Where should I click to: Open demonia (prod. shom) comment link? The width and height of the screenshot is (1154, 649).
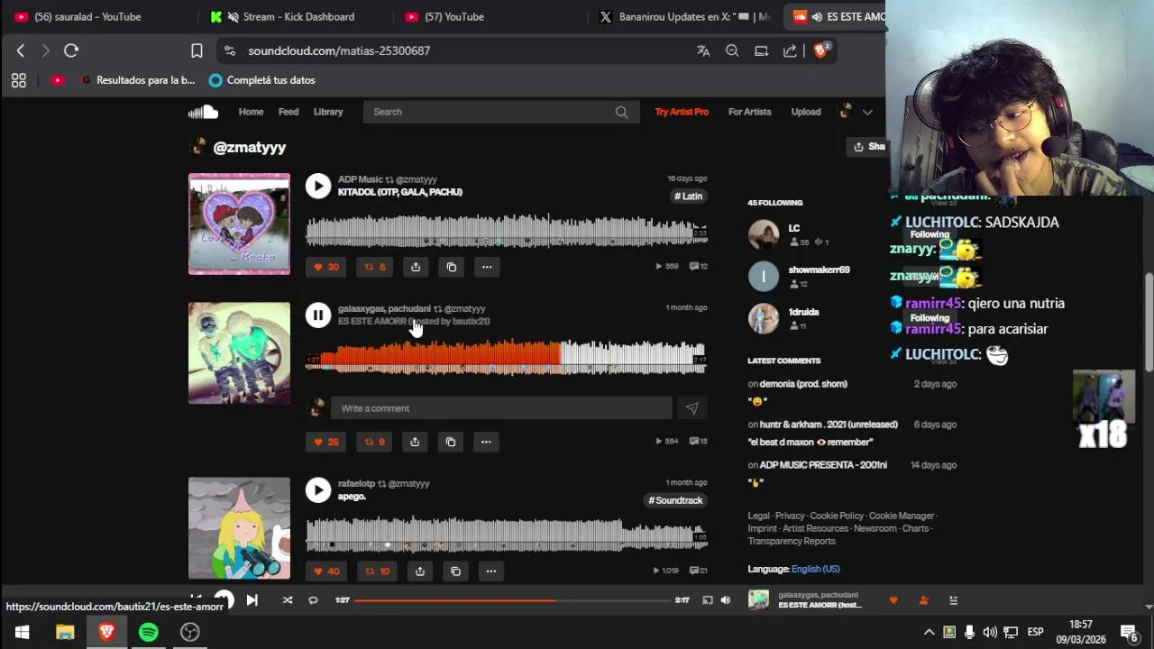point(803,384)
